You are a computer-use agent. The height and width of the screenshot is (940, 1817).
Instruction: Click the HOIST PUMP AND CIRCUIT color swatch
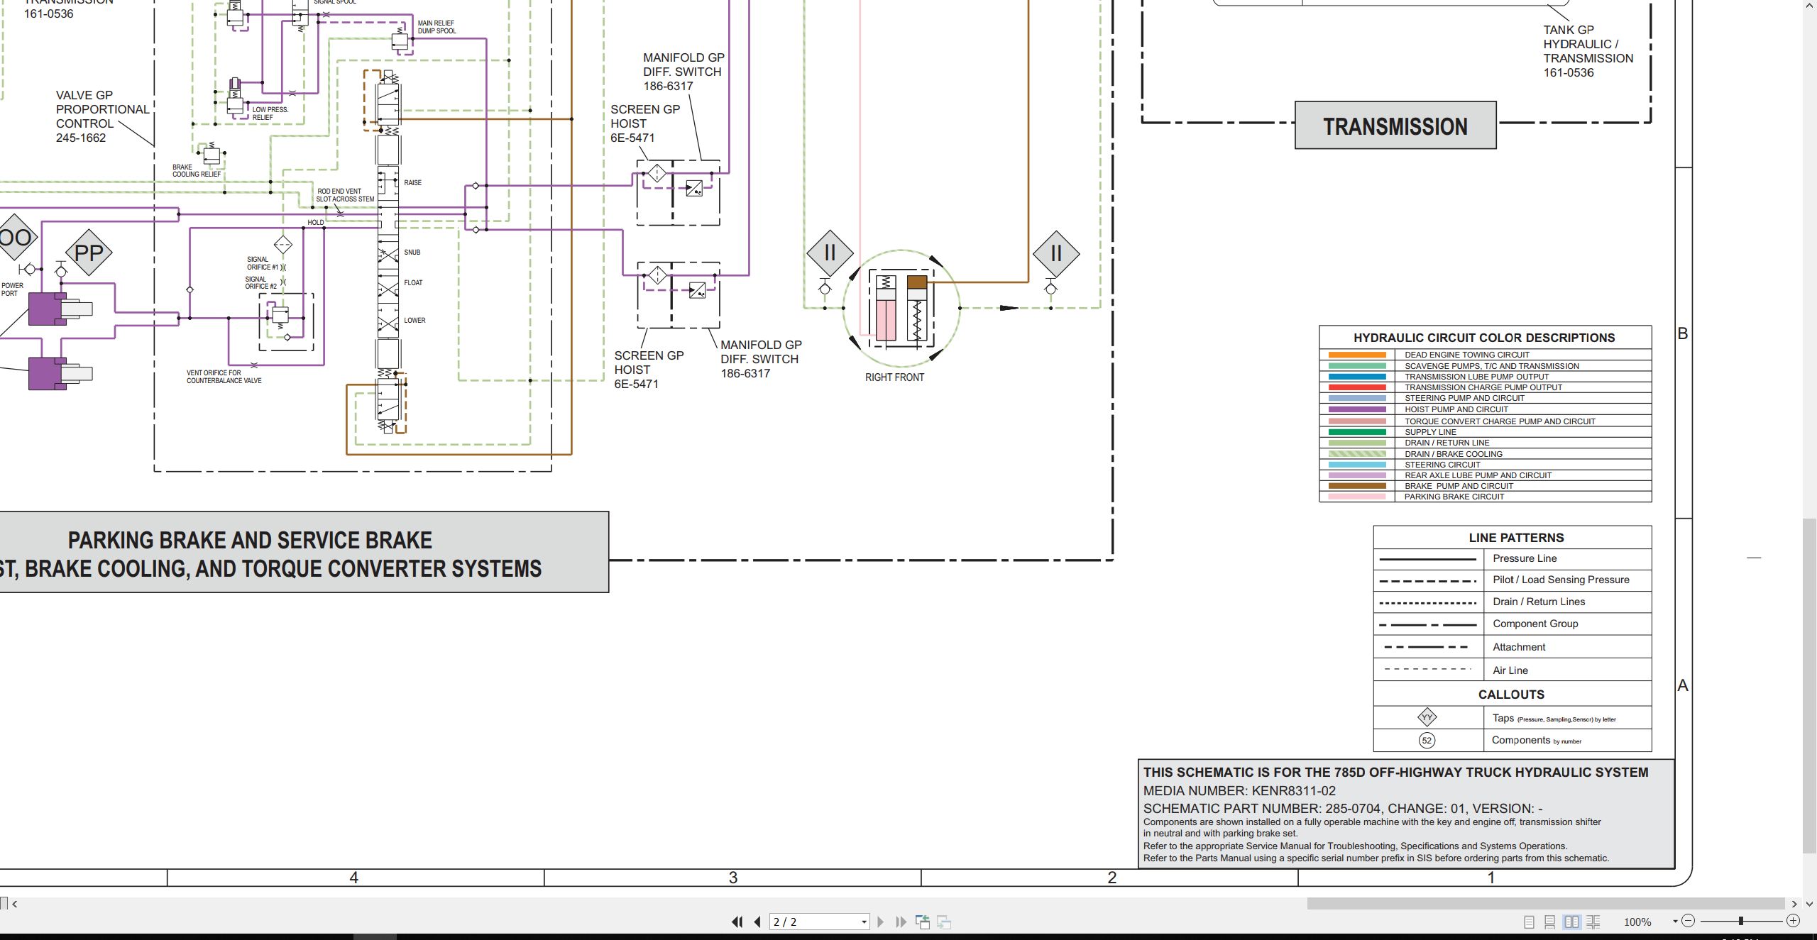pos(1357,409)
